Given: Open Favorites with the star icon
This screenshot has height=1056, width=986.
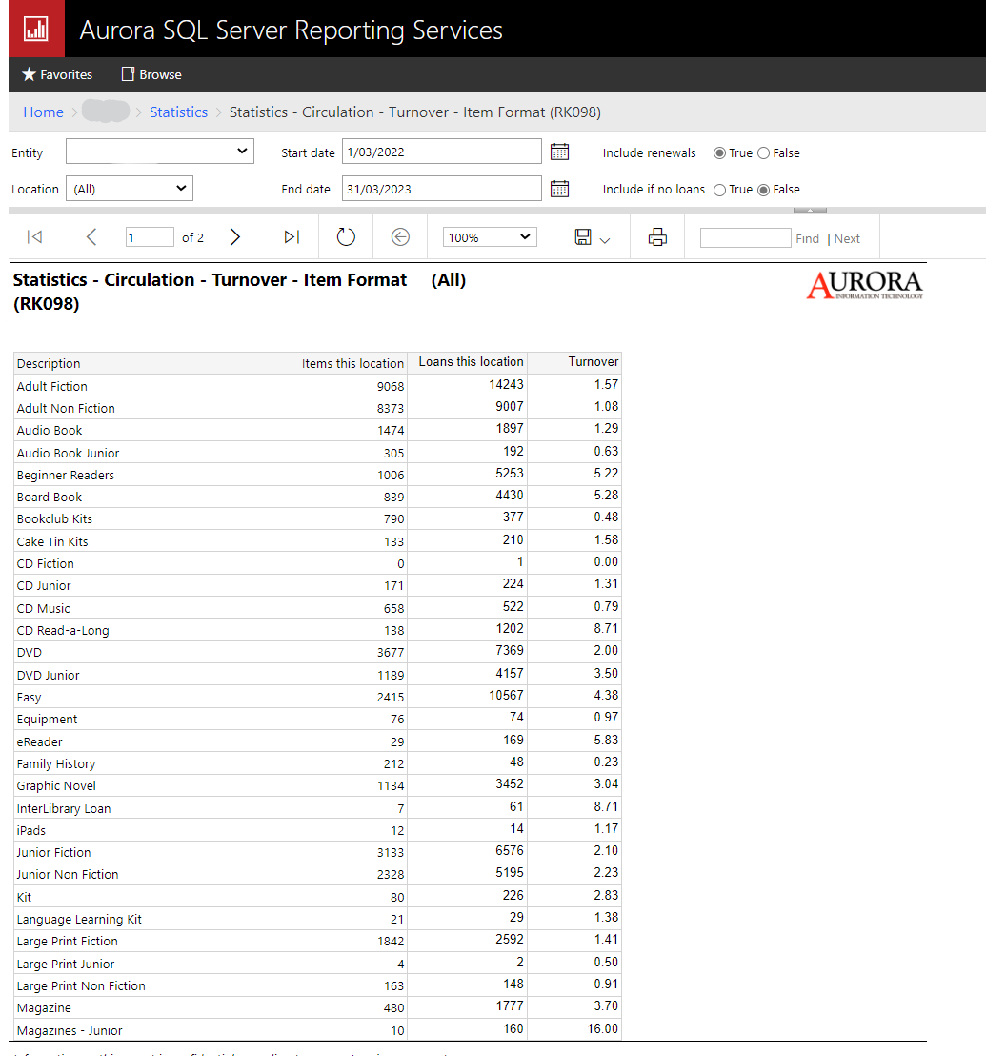Looking at the screenshot, I should pos(57,74).
